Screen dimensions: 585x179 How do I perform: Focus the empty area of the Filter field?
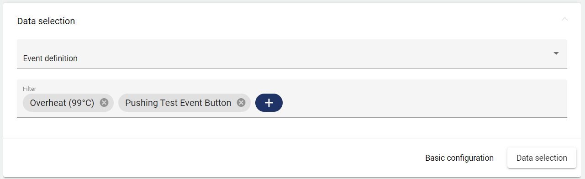click(425, 103)
